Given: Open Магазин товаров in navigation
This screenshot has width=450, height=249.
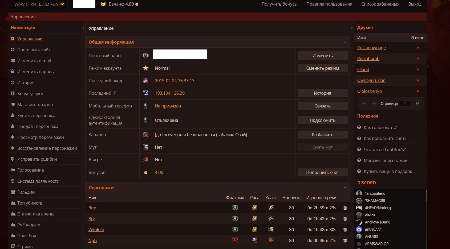Looking at the screenshot, I should [x=35, y=105].
